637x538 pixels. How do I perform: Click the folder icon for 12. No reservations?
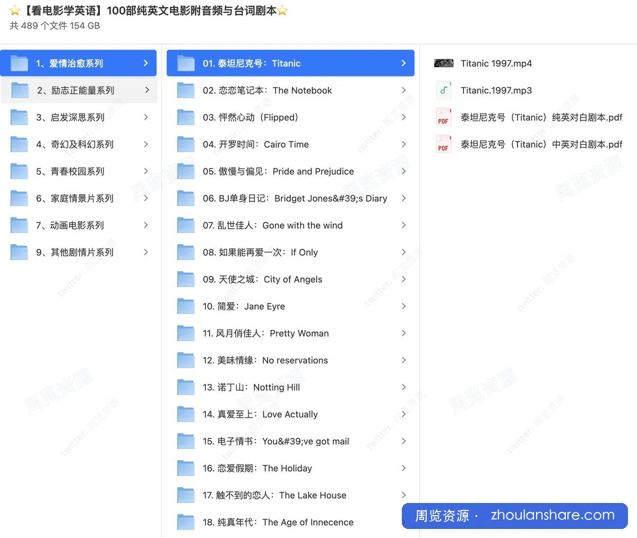click(x=186, y=360)
